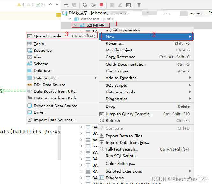The width and height of the screenshot is (212, 184).
Task: Click Drop in the context menu
Action: pos(146,106)
